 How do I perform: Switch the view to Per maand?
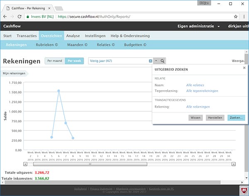[x=55, y=61]
